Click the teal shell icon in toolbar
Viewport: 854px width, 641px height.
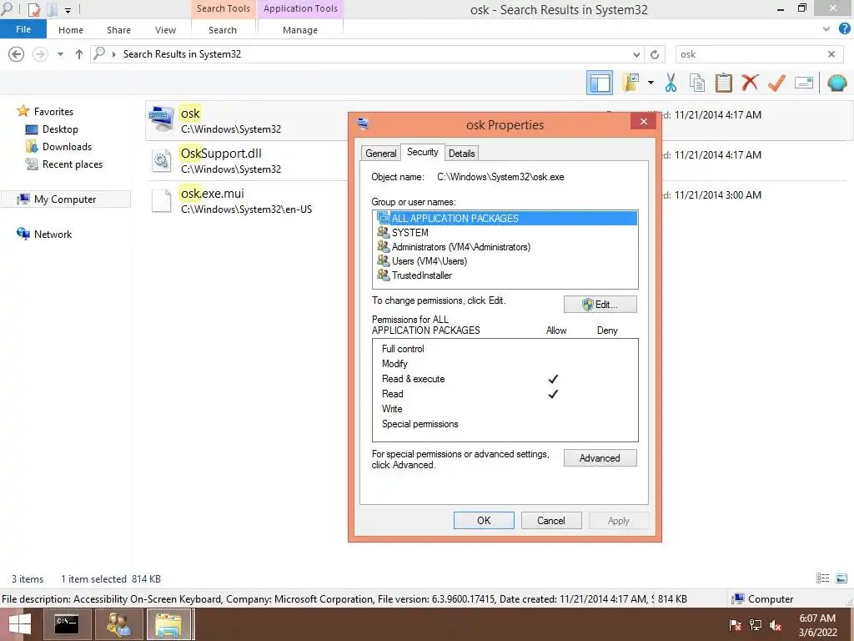coord(836,83)
